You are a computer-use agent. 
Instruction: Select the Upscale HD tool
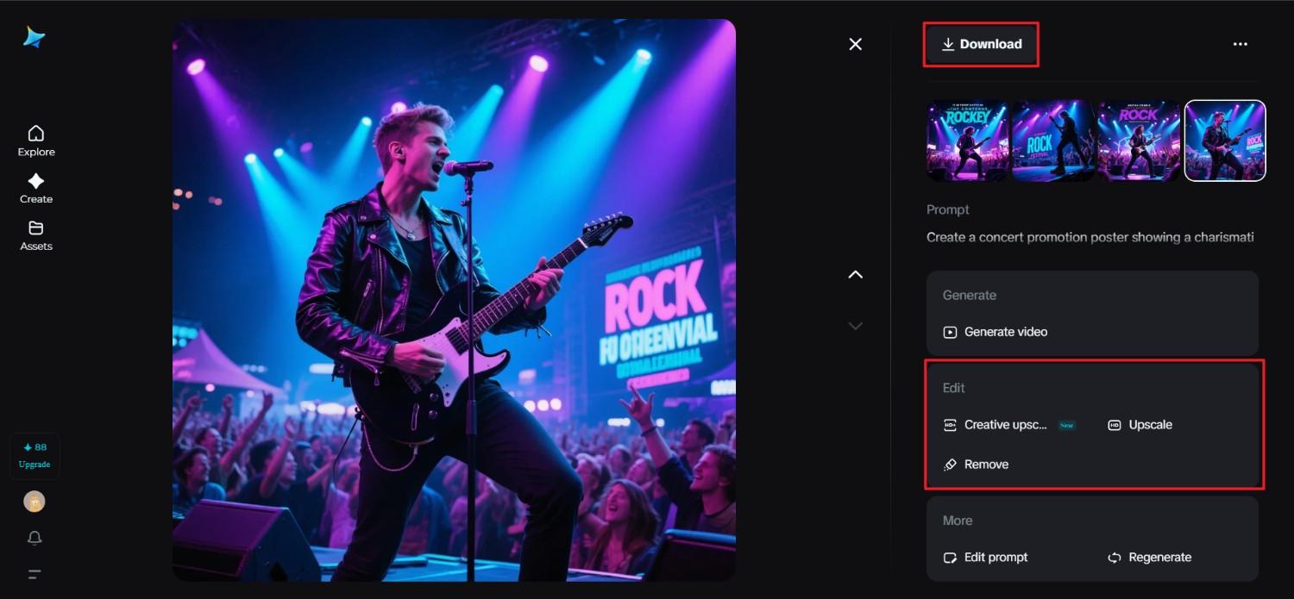coord(1139,424)
